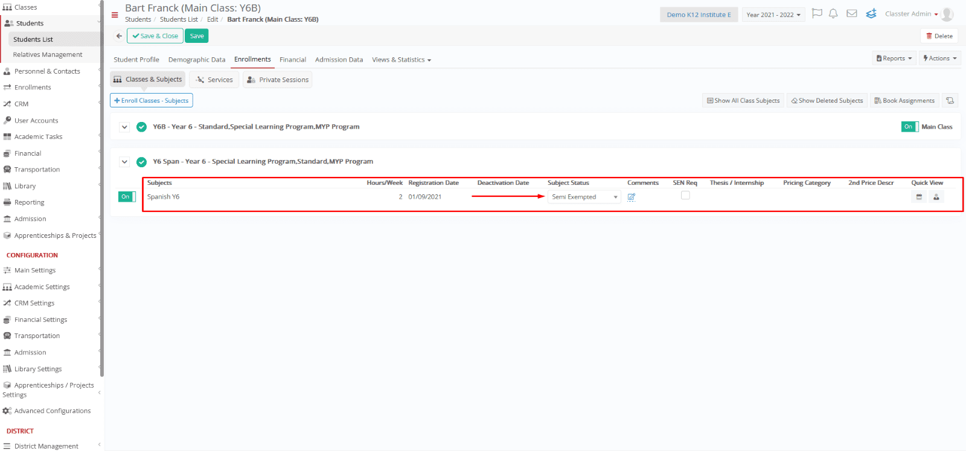Open Classes in sidebar
The height and width of the screenshot is (451, 966).
26,7
